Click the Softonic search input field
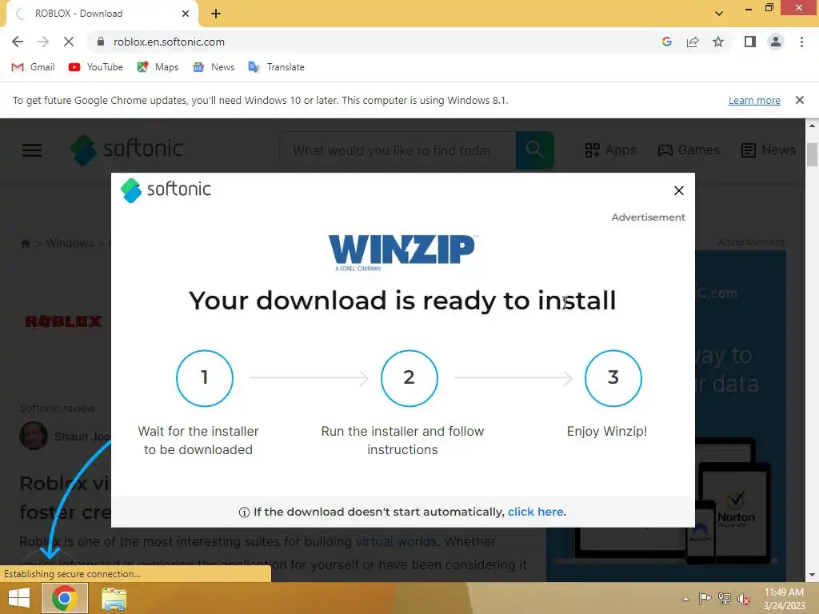The width and height of the screenshot is (819, 614). [x=398, y=150]
